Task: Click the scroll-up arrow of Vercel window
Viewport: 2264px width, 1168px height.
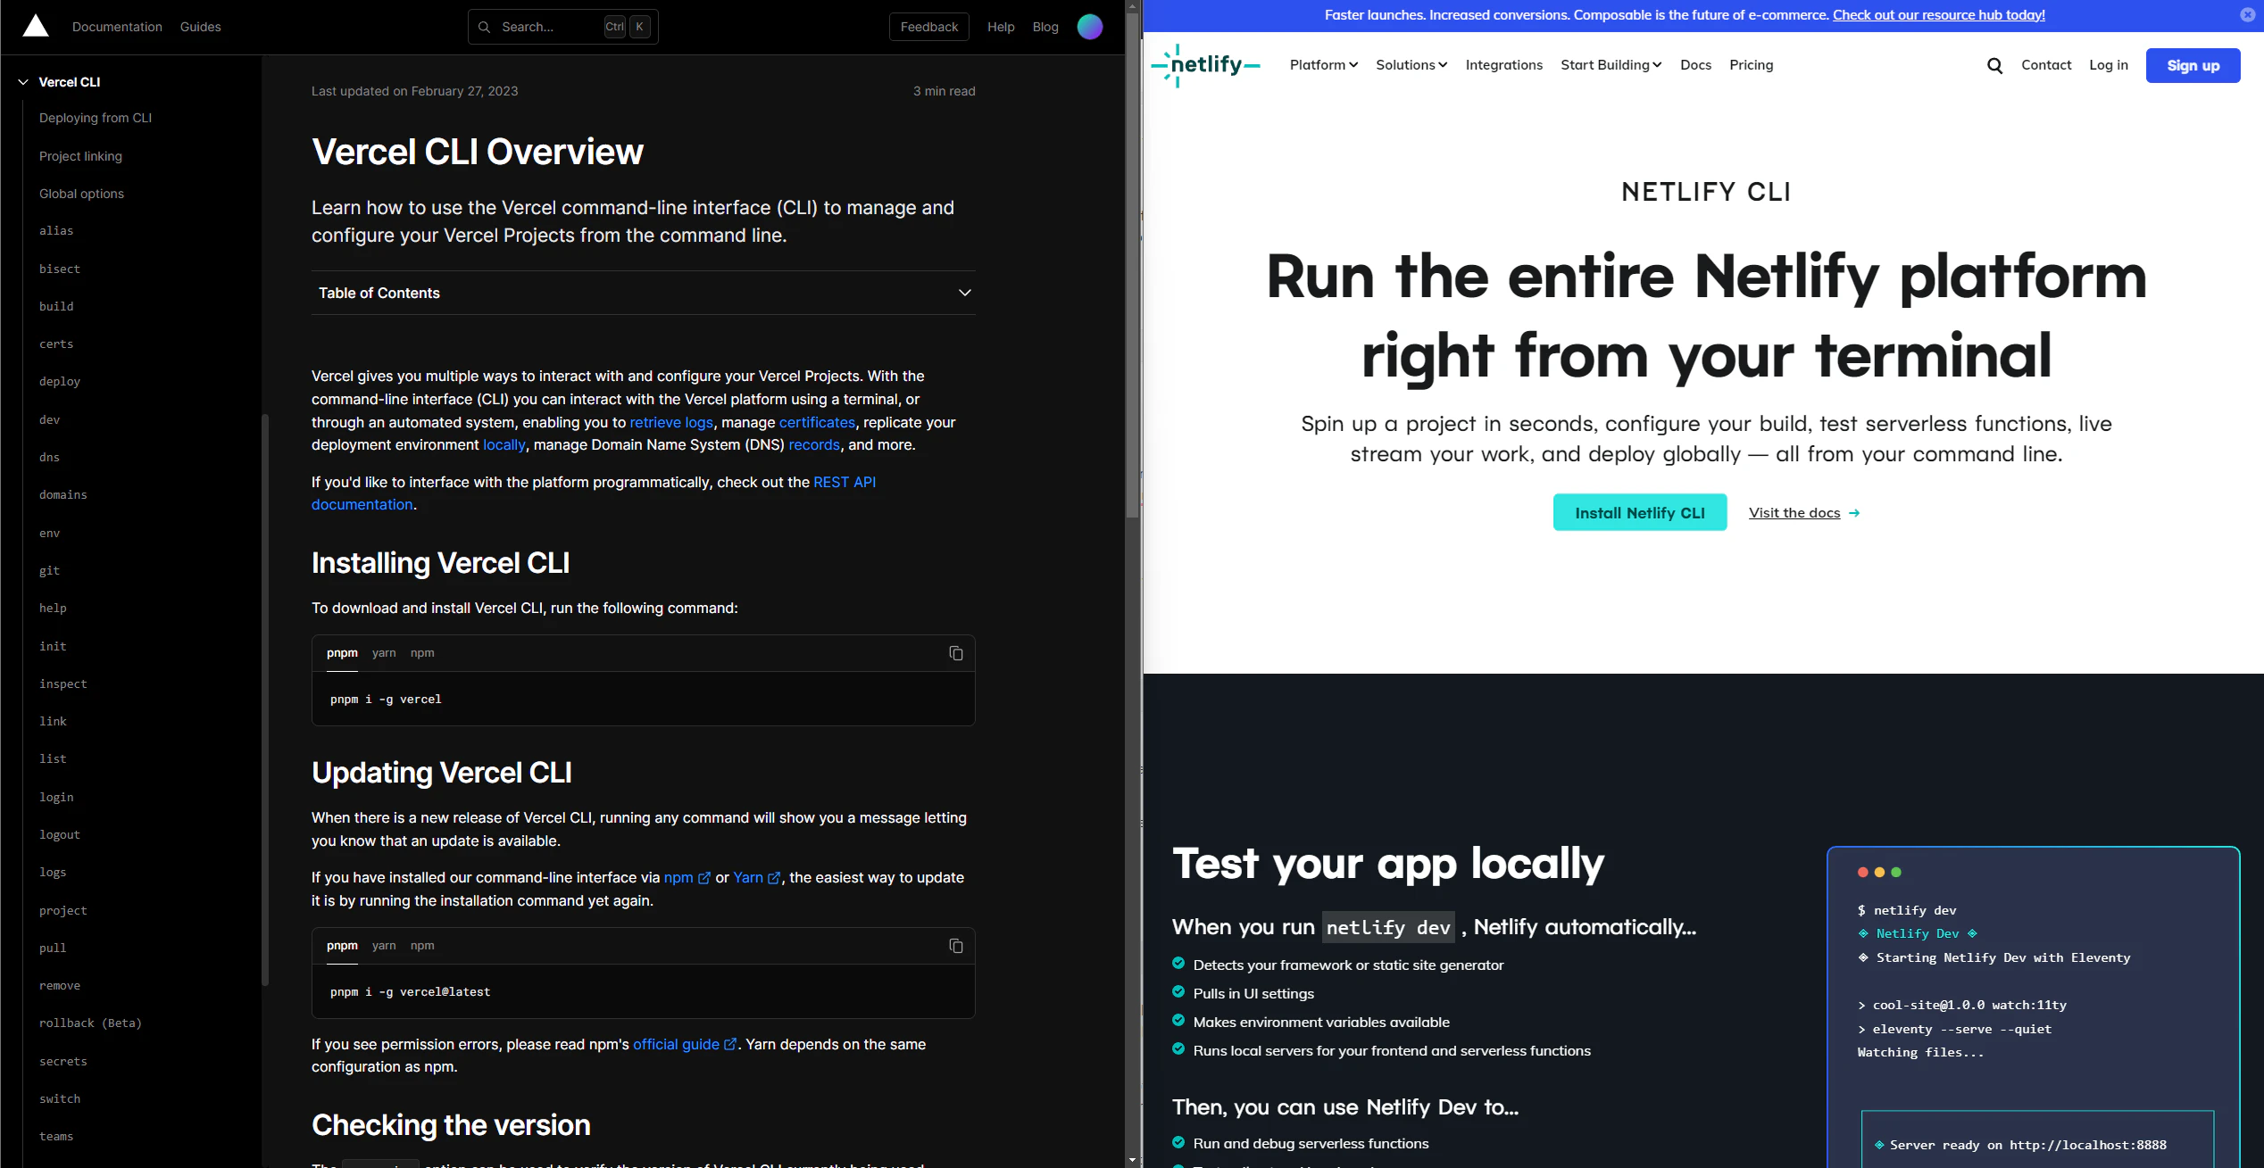Action: 1132,5
